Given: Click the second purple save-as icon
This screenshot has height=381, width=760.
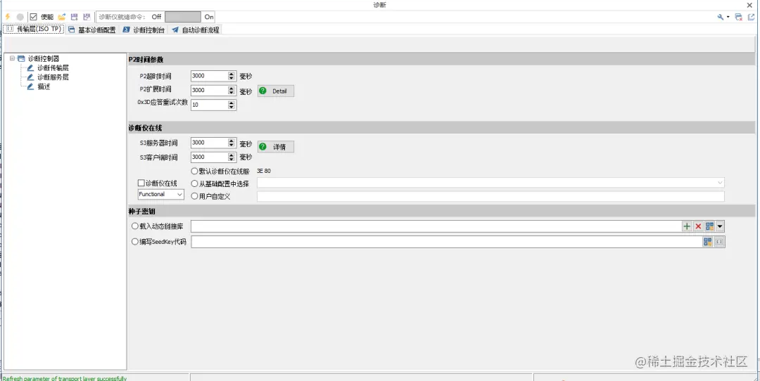Looking at the screenshot, I should click(x=87, y=16).
